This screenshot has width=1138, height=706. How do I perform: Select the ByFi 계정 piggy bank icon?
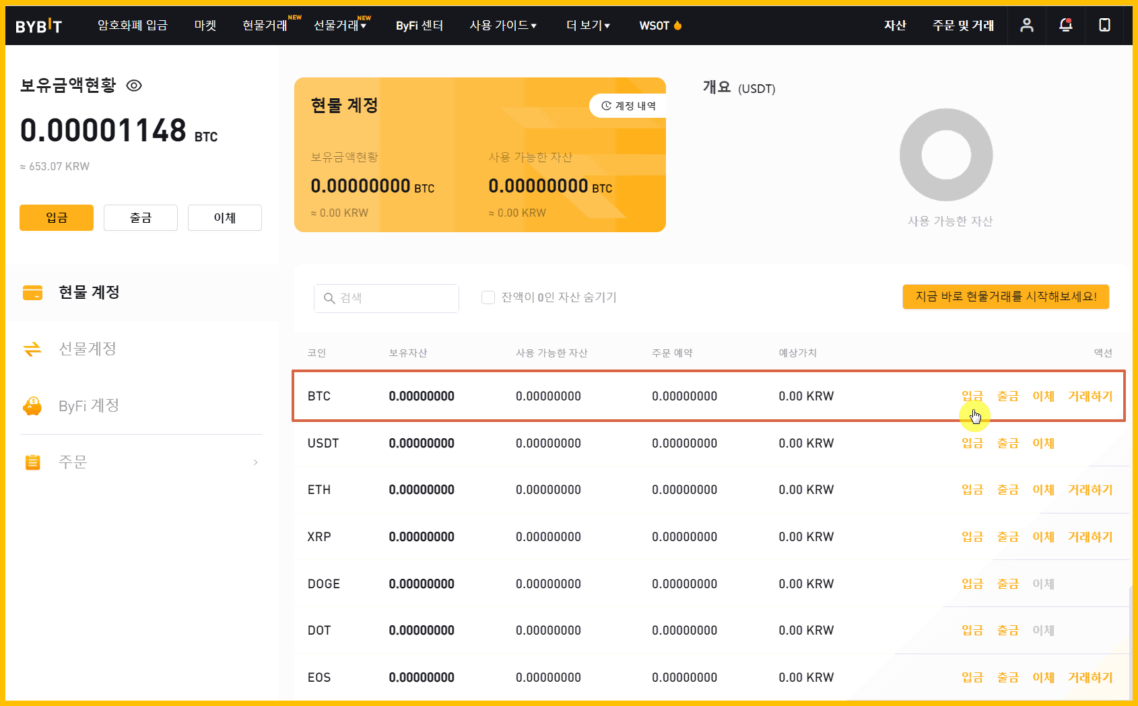click(32, 406)
